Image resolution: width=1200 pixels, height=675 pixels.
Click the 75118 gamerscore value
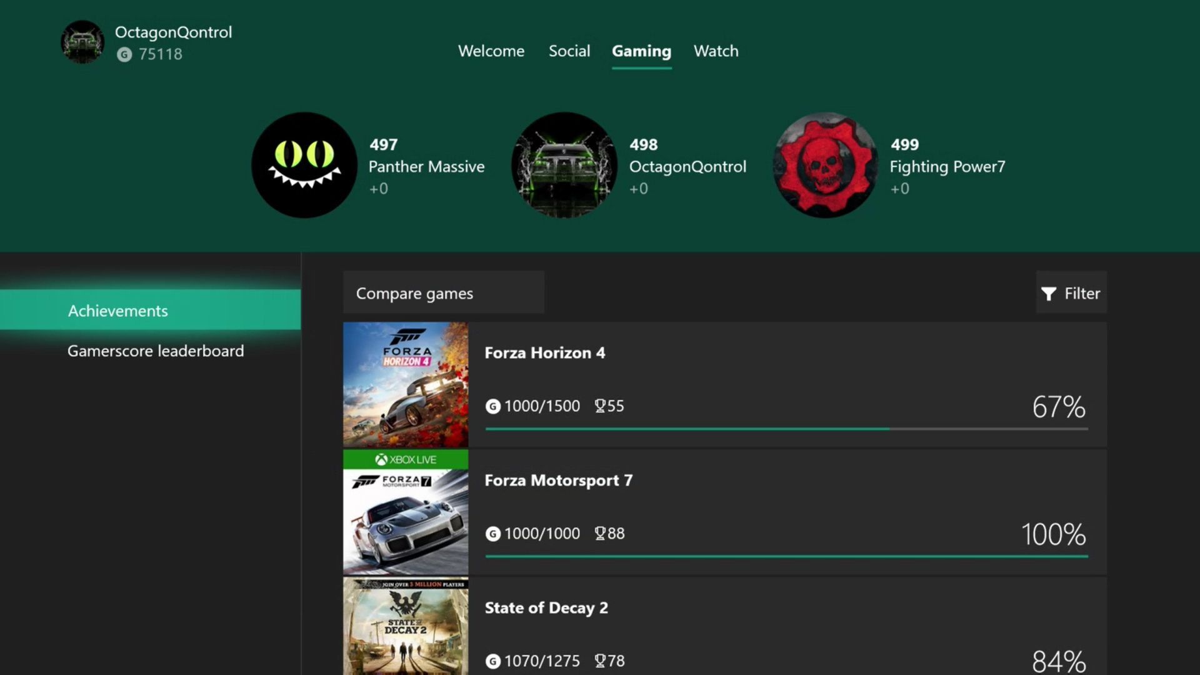pyautogui.click(x=161, y=54)
